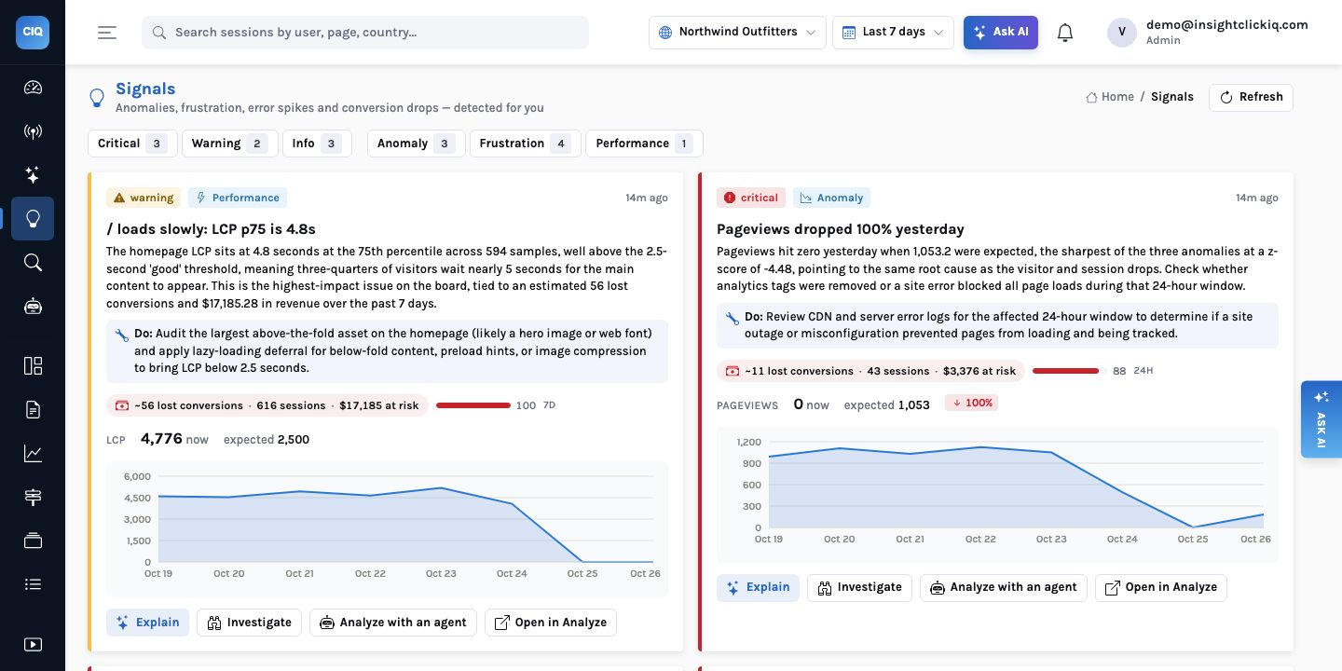Open the stacked layers icon in sidebar

click(33, 541)
